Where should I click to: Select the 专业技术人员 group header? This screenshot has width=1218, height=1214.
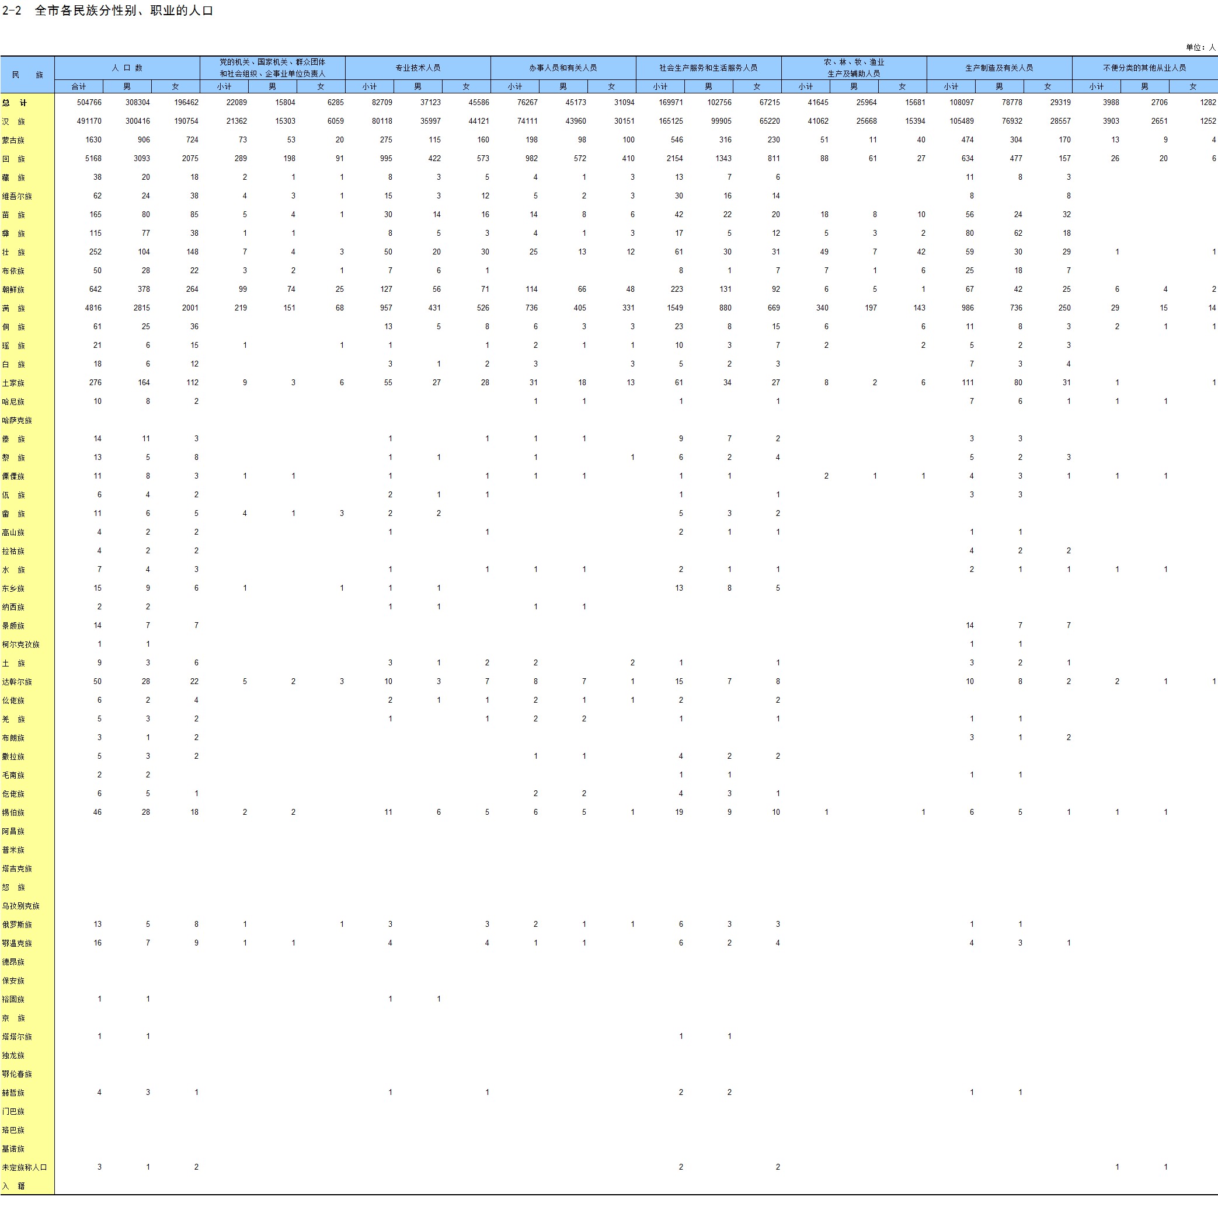point(418,68)
